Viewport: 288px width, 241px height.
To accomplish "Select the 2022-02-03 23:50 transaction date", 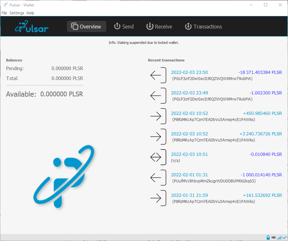I will point(190,72).
